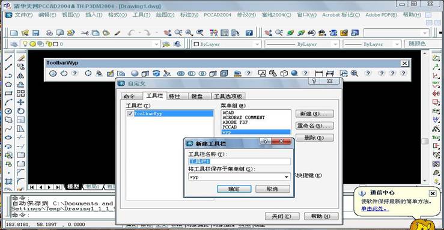Uncheck the ToolbarWyp checkbox in the toolbar list
Viewport: 444px width, 230px height.
(x=130, y=113)
